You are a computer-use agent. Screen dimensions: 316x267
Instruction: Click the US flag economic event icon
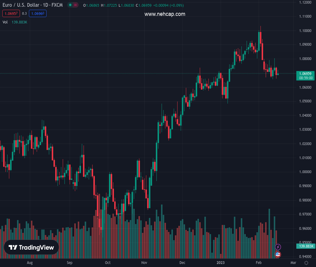click(x=278, y=255)
